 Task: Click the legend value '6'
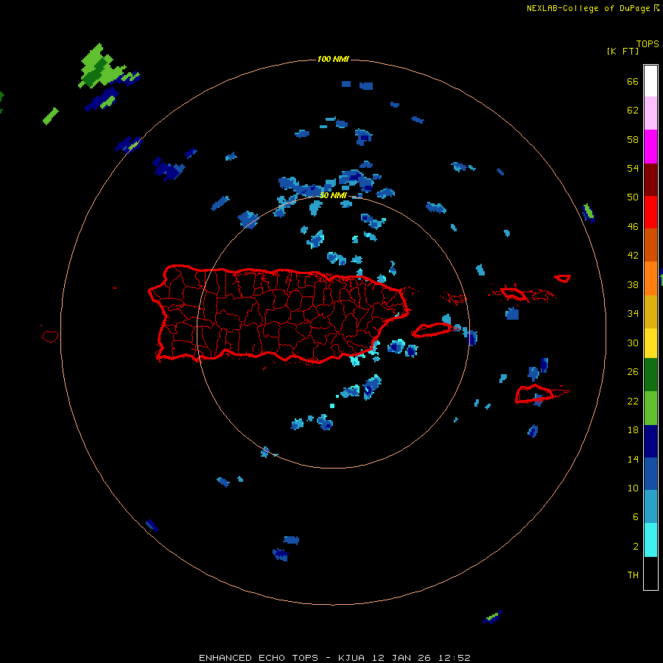tap(635, 517)
